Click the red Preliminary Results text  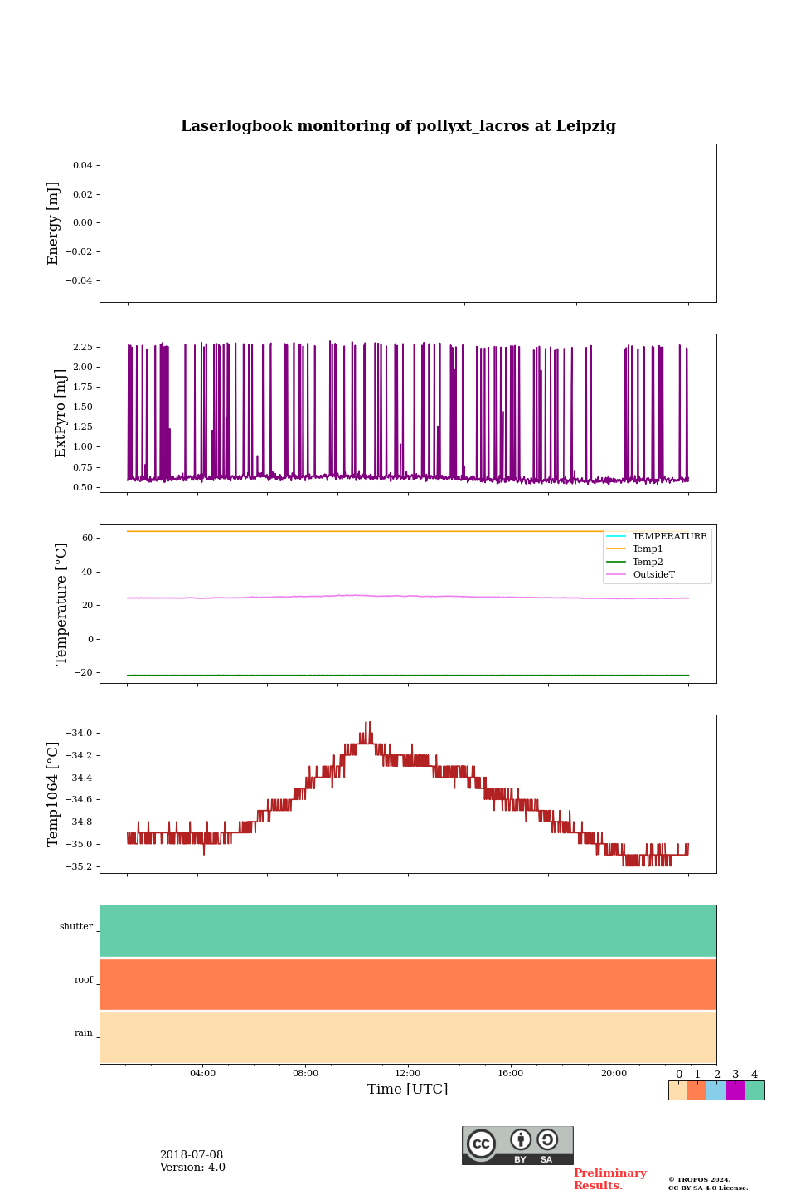point(610,1179)
